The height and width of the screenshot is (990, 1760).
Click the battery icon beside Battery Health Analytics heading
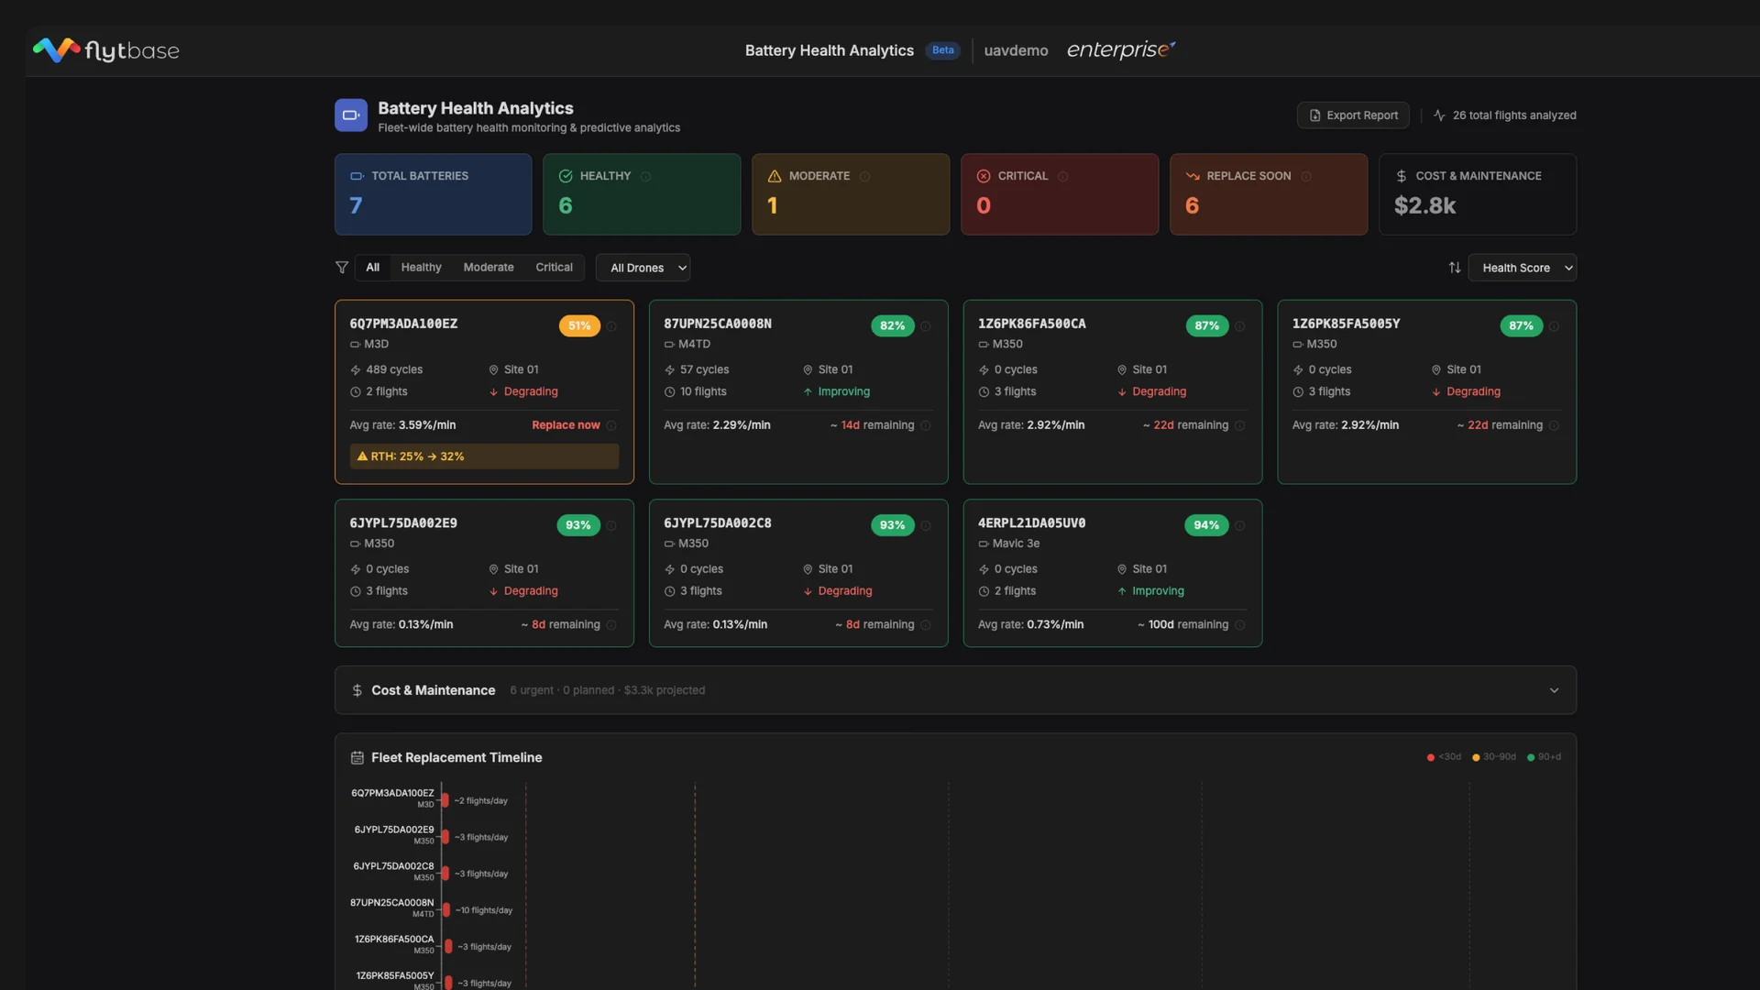click(x=350, y=115)
